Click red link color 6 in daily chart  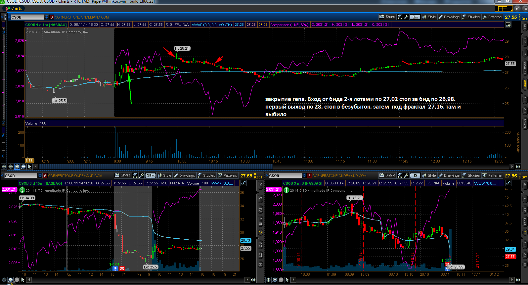pyautogui.click(x=309, y=176)
